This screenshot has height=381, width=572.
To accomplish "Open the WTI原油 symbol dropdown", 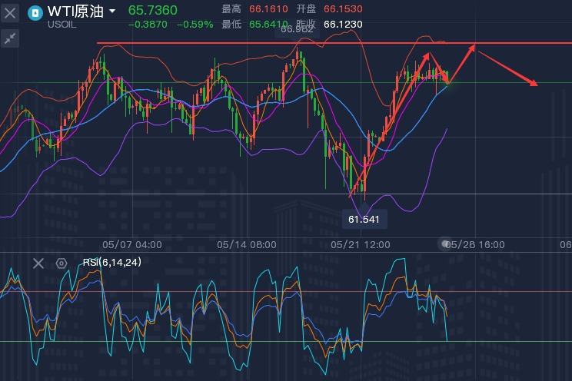I will 113,12.
